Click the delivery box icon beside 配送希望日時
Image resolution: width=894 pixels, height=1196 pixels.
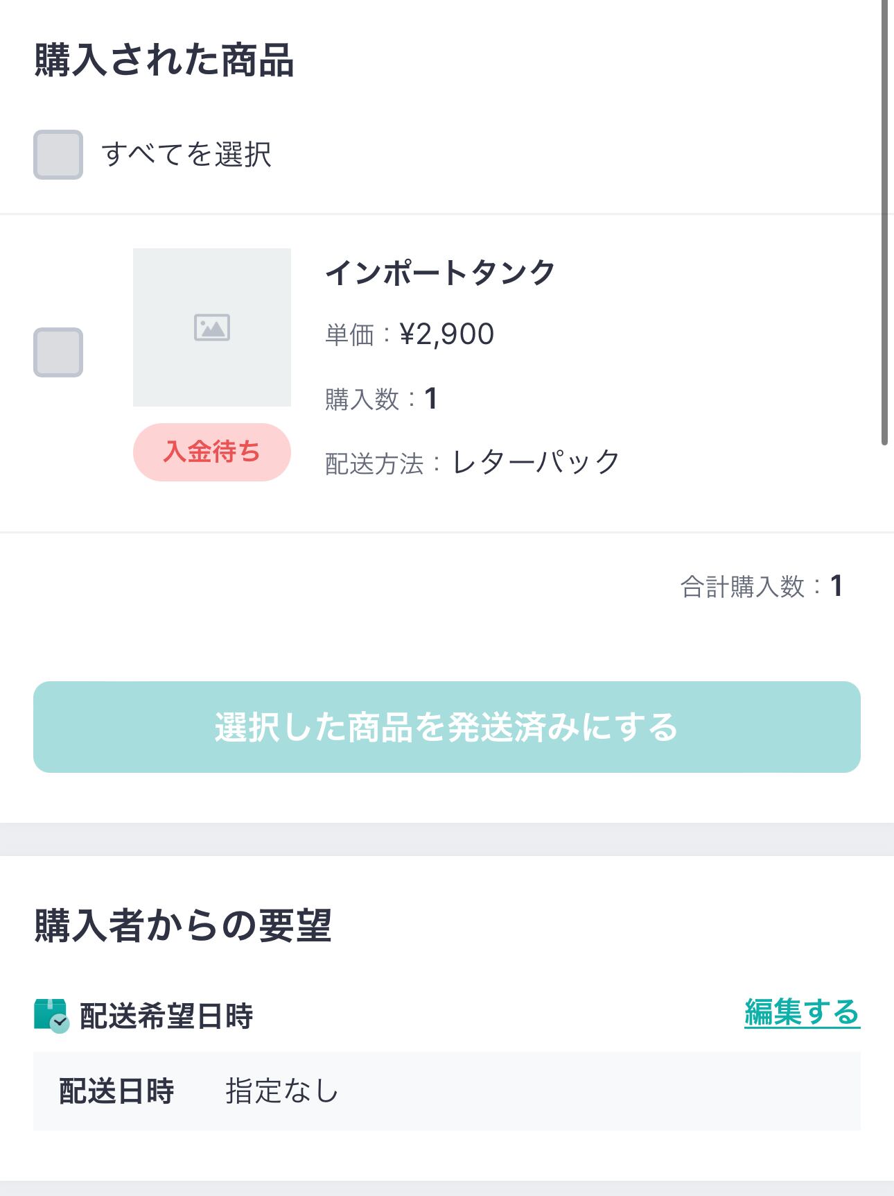click(x=51, y=1016)
